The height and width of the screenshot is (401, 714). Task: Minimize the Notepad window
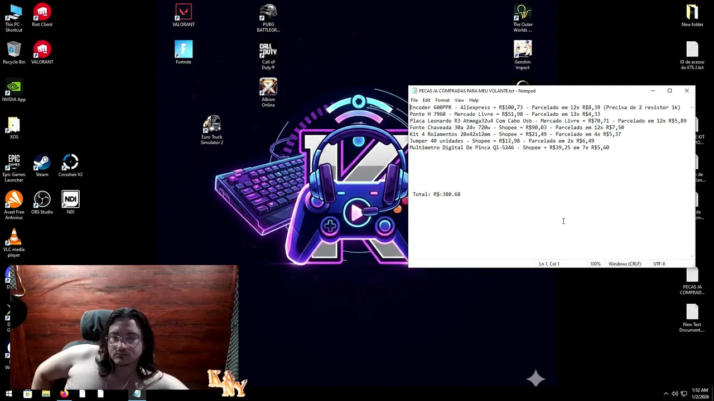653,91
